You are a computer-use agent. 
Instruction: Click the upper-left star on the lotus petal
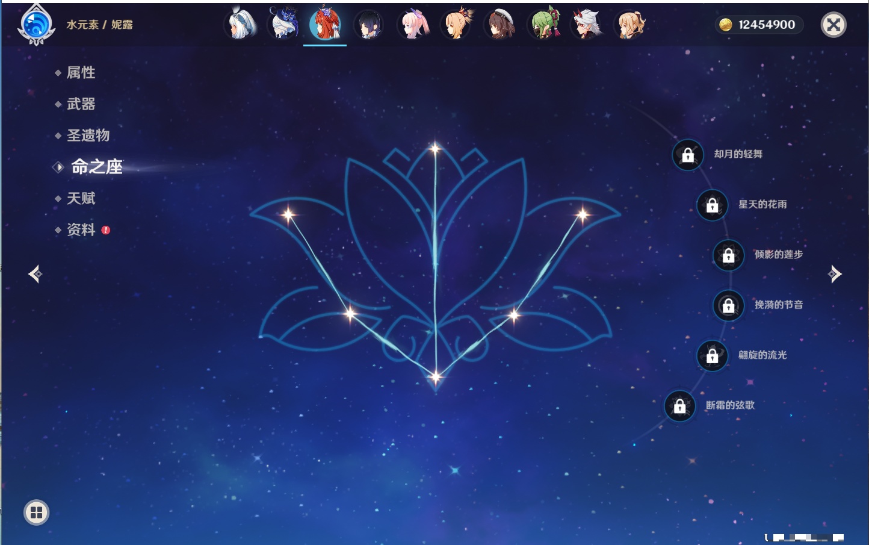289,214
